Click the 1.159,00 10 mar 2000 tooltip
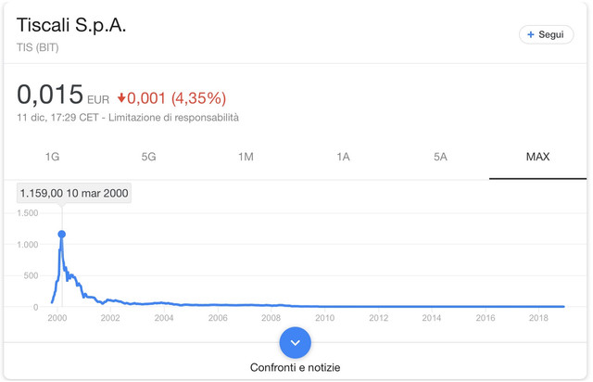Screen dimensions: 593x382 [74, 193]
